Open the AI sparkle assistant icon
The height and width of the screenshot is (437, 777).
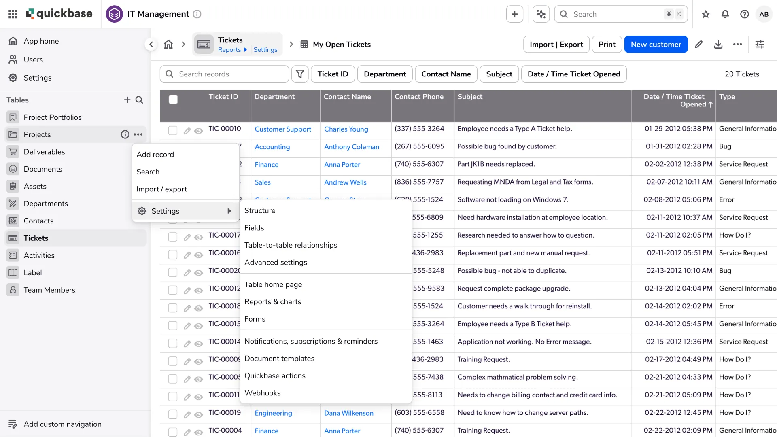(541, 14)
